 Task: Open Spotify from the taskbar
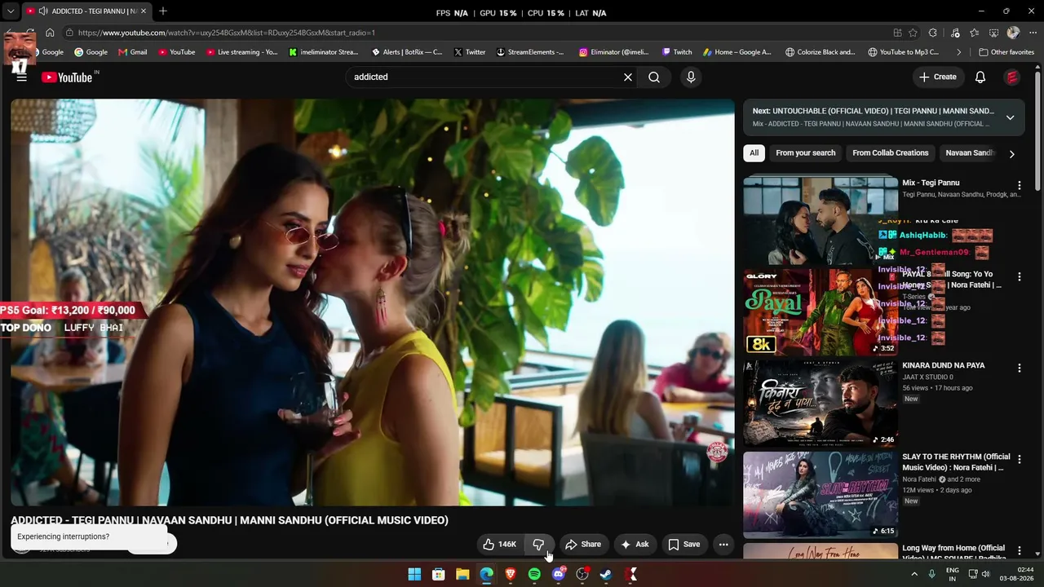534,575
